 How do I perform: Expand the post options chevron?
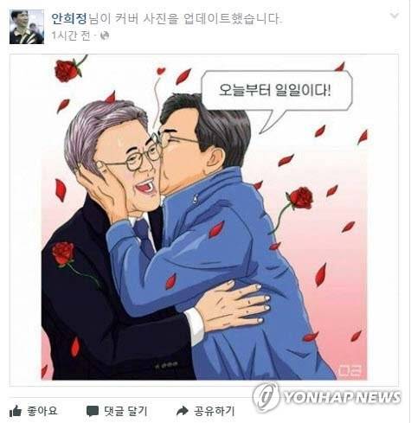point(395,15)
